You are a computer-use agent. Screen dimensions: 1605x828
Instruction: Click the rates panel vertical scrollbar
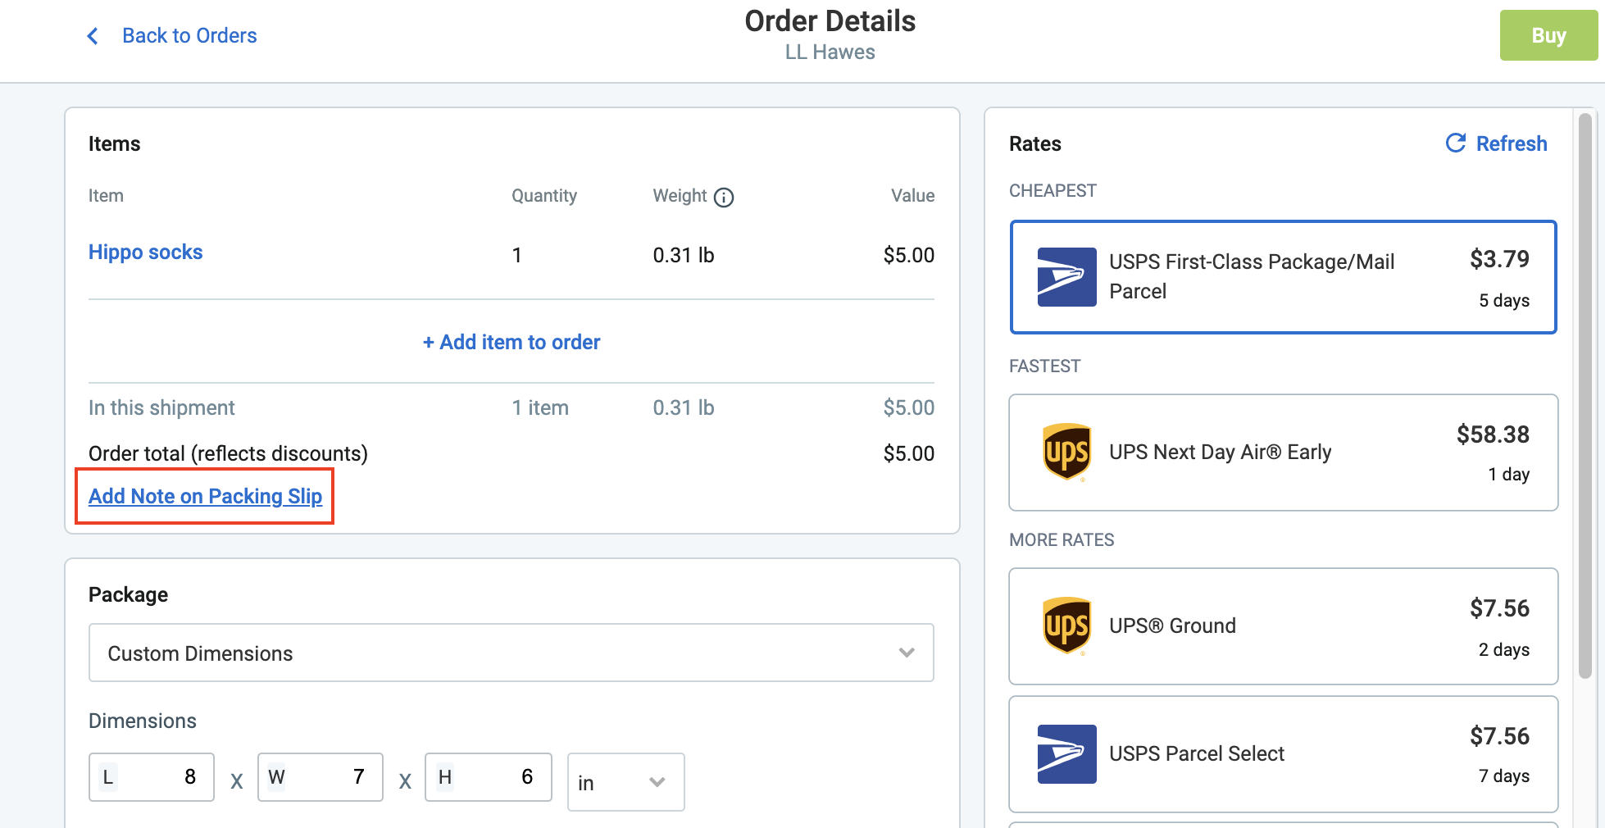1585,395
